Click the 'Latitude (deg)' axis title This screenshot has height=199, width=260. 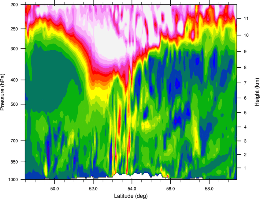point(131,196)
